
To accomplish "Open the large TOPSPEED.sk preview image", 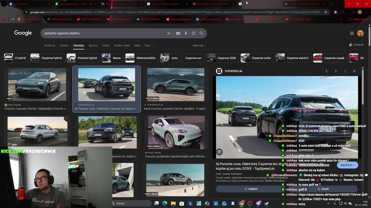I will [287, 117].
